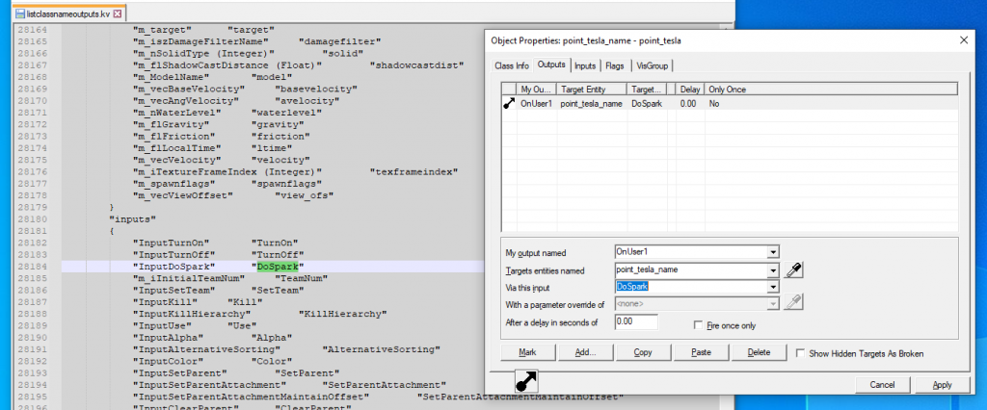The image size is (987, 410).
Task: Click the Target Entity column header
Action: (x=591, y=90)
